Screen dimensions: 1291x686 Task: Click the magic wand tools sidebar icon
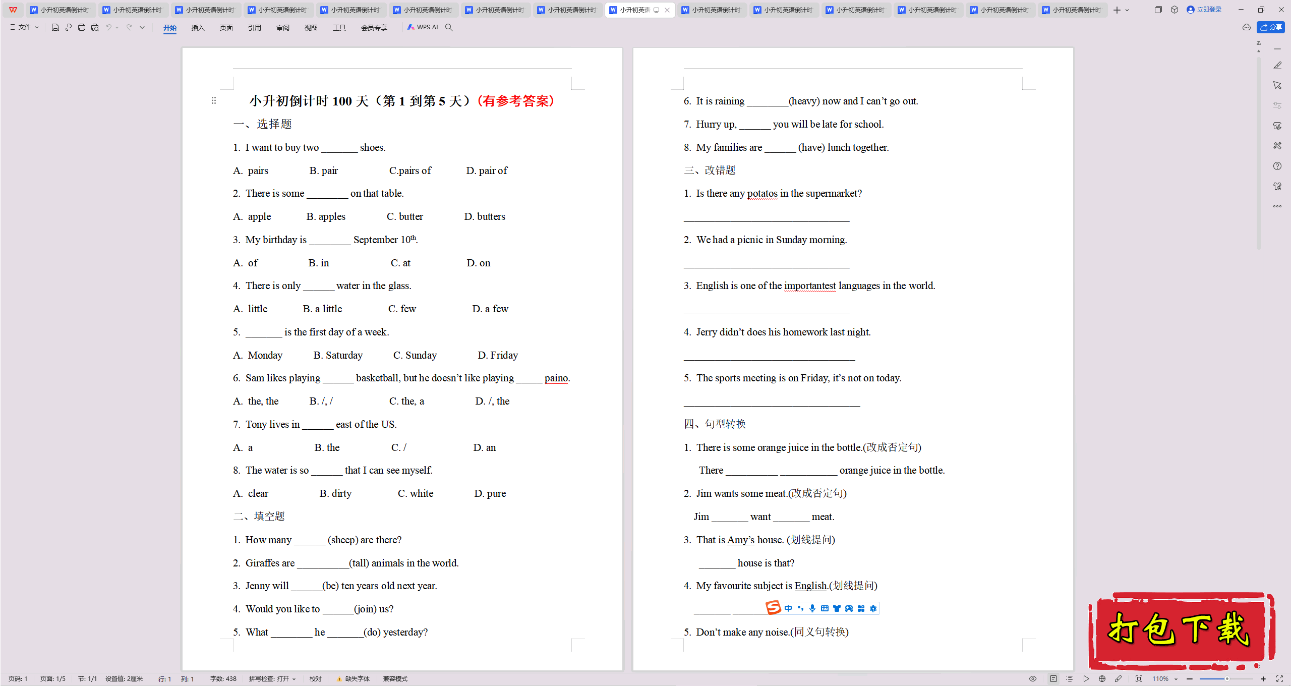(1277, 146)
